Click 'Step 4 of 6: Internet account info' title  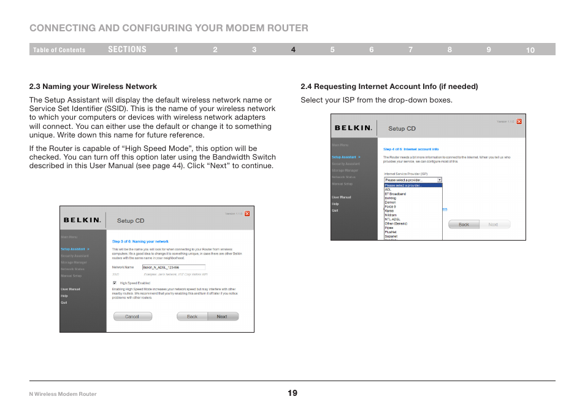coord(411,149)
